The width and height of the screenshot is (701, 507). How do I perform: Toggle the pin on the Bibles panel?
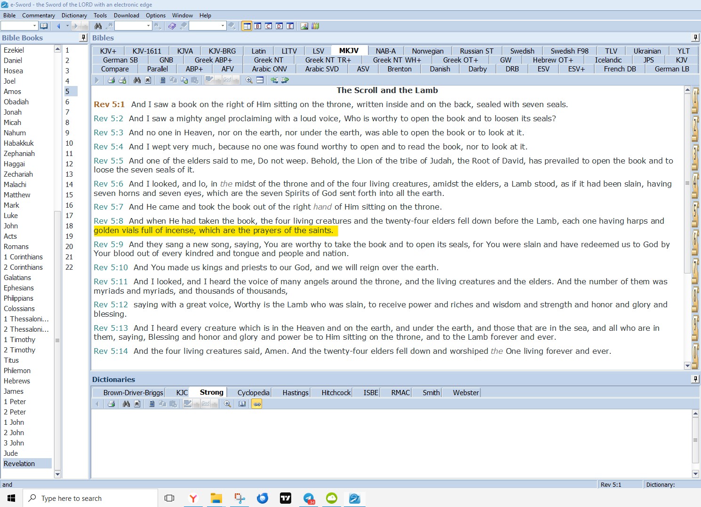pyautogui.click(x=695, y=38)
